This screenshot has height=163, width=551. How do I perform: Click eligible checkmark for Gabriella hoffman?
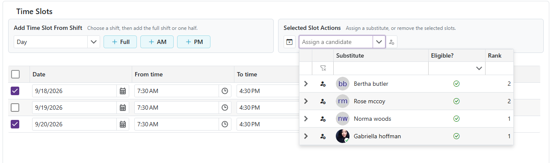coord(456,137)
